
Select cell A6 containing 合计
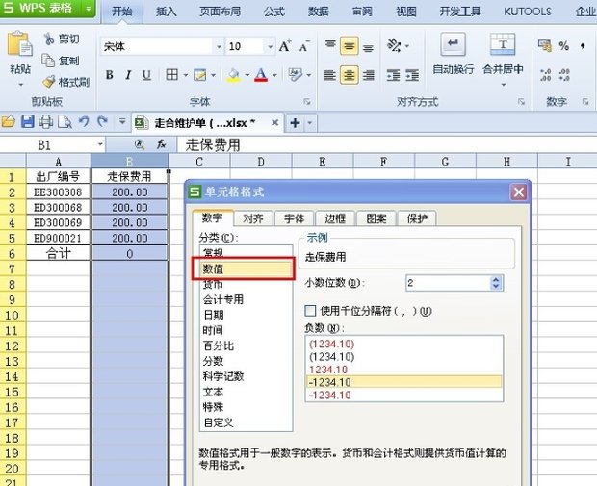[x=58, y=253]
